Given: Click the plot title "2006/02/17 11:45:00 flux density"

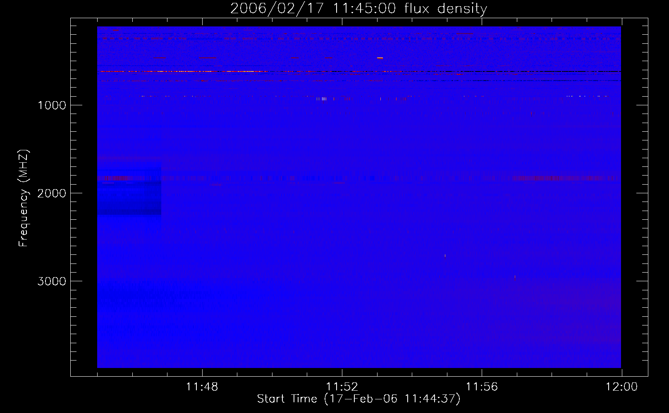Looking at the screenshot, I should point(358,9).
